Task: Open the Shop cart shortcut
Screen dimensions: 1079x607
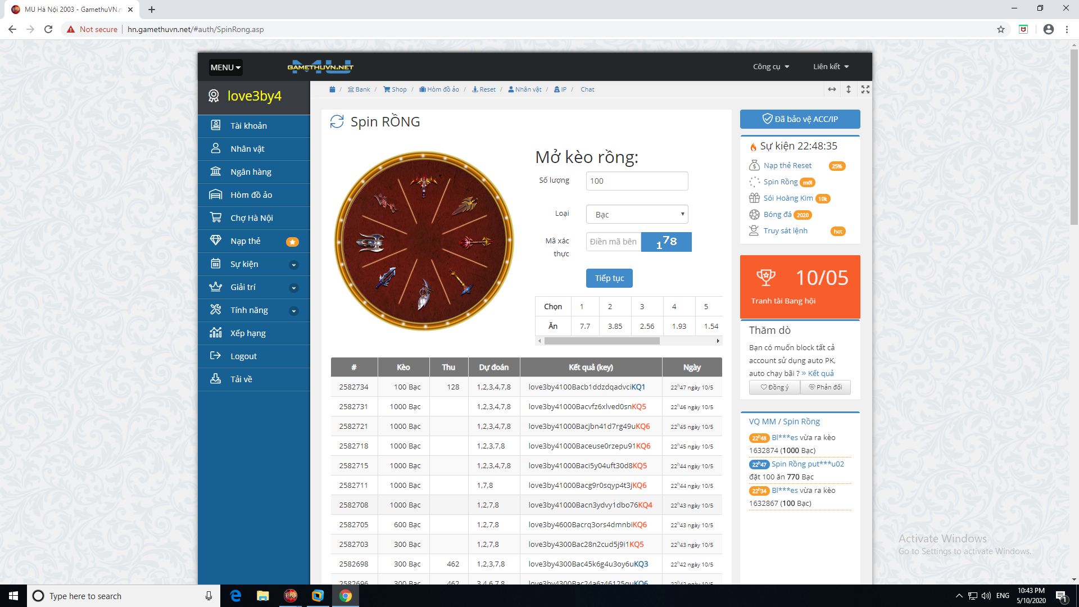Action: click(395, 89)
